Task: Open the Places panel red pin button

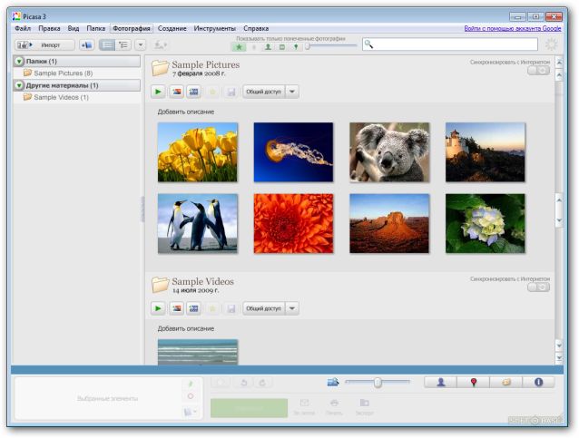Action: click(x=474, y=383)
